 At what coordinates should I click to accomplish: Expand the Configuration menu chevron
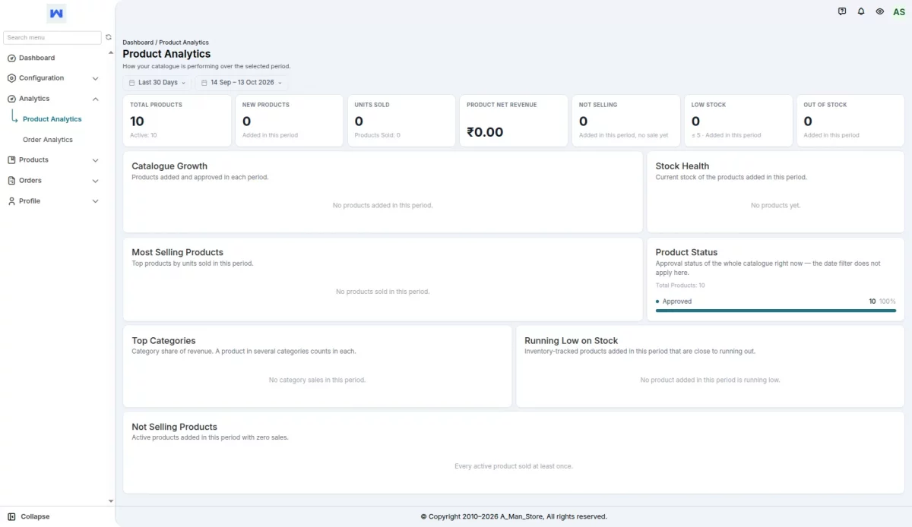tap(95, 78)
